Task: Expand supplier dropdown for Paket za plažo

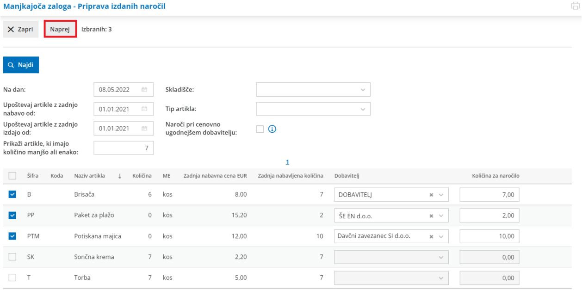Action: coord(441,216)
